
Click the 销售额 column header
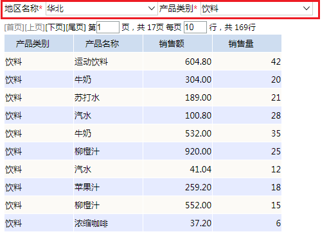pyautogui.click(x=177, y=44)
